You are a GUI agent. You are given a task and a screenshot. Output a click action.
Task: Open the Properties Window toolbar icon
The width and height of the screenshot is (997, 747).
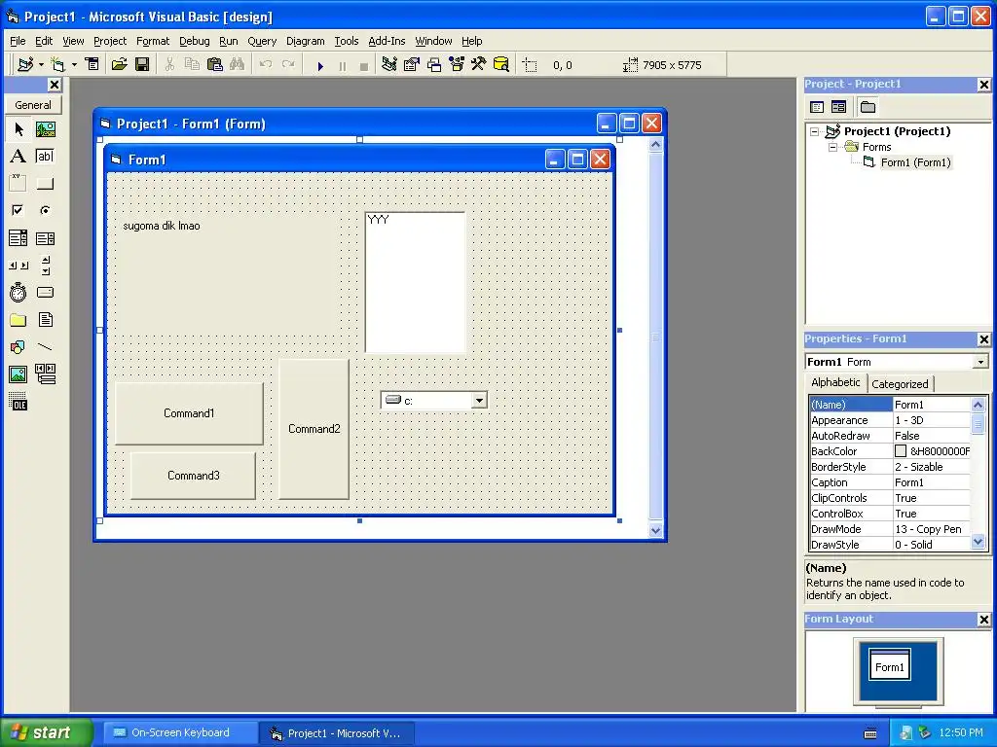click(412, 64)
